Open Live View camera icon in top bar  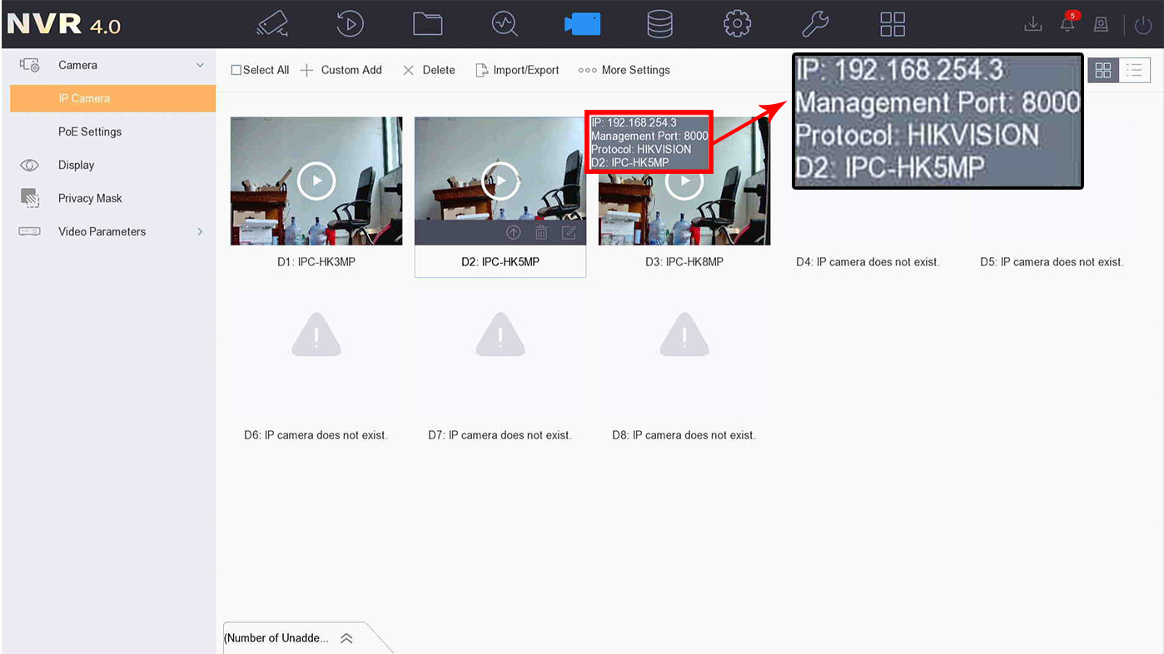[272, 23]
